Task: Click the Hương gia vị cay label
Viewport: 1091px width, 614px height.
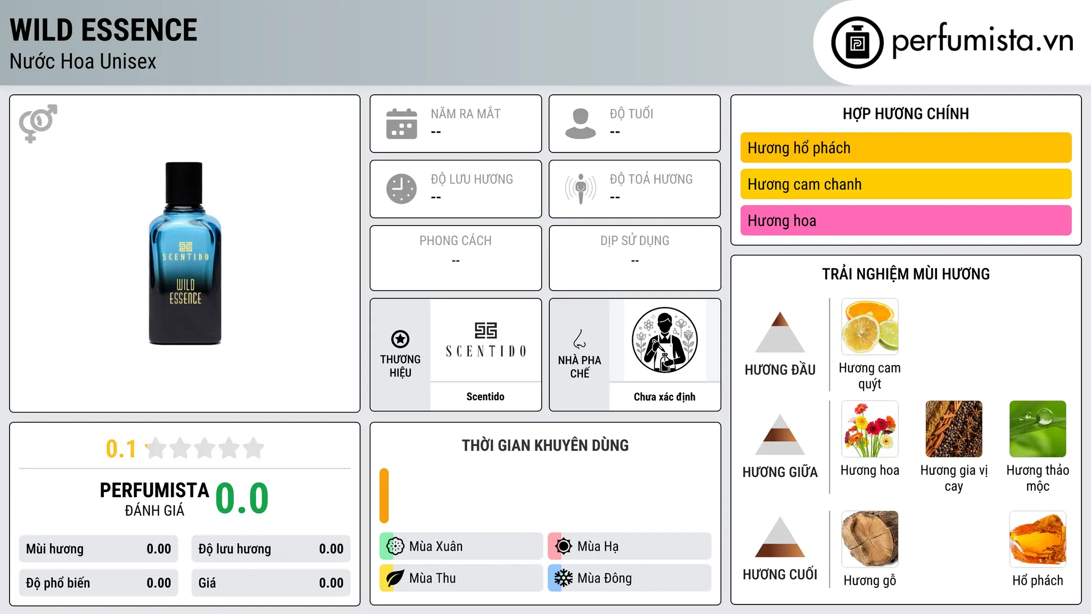Action: pos(954,478)
